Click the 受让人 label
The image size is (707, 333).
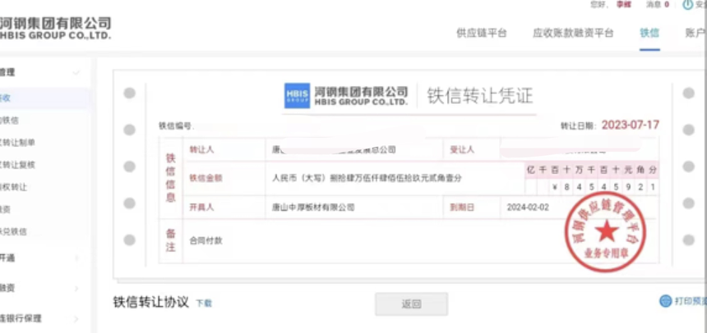click(462, 150)
